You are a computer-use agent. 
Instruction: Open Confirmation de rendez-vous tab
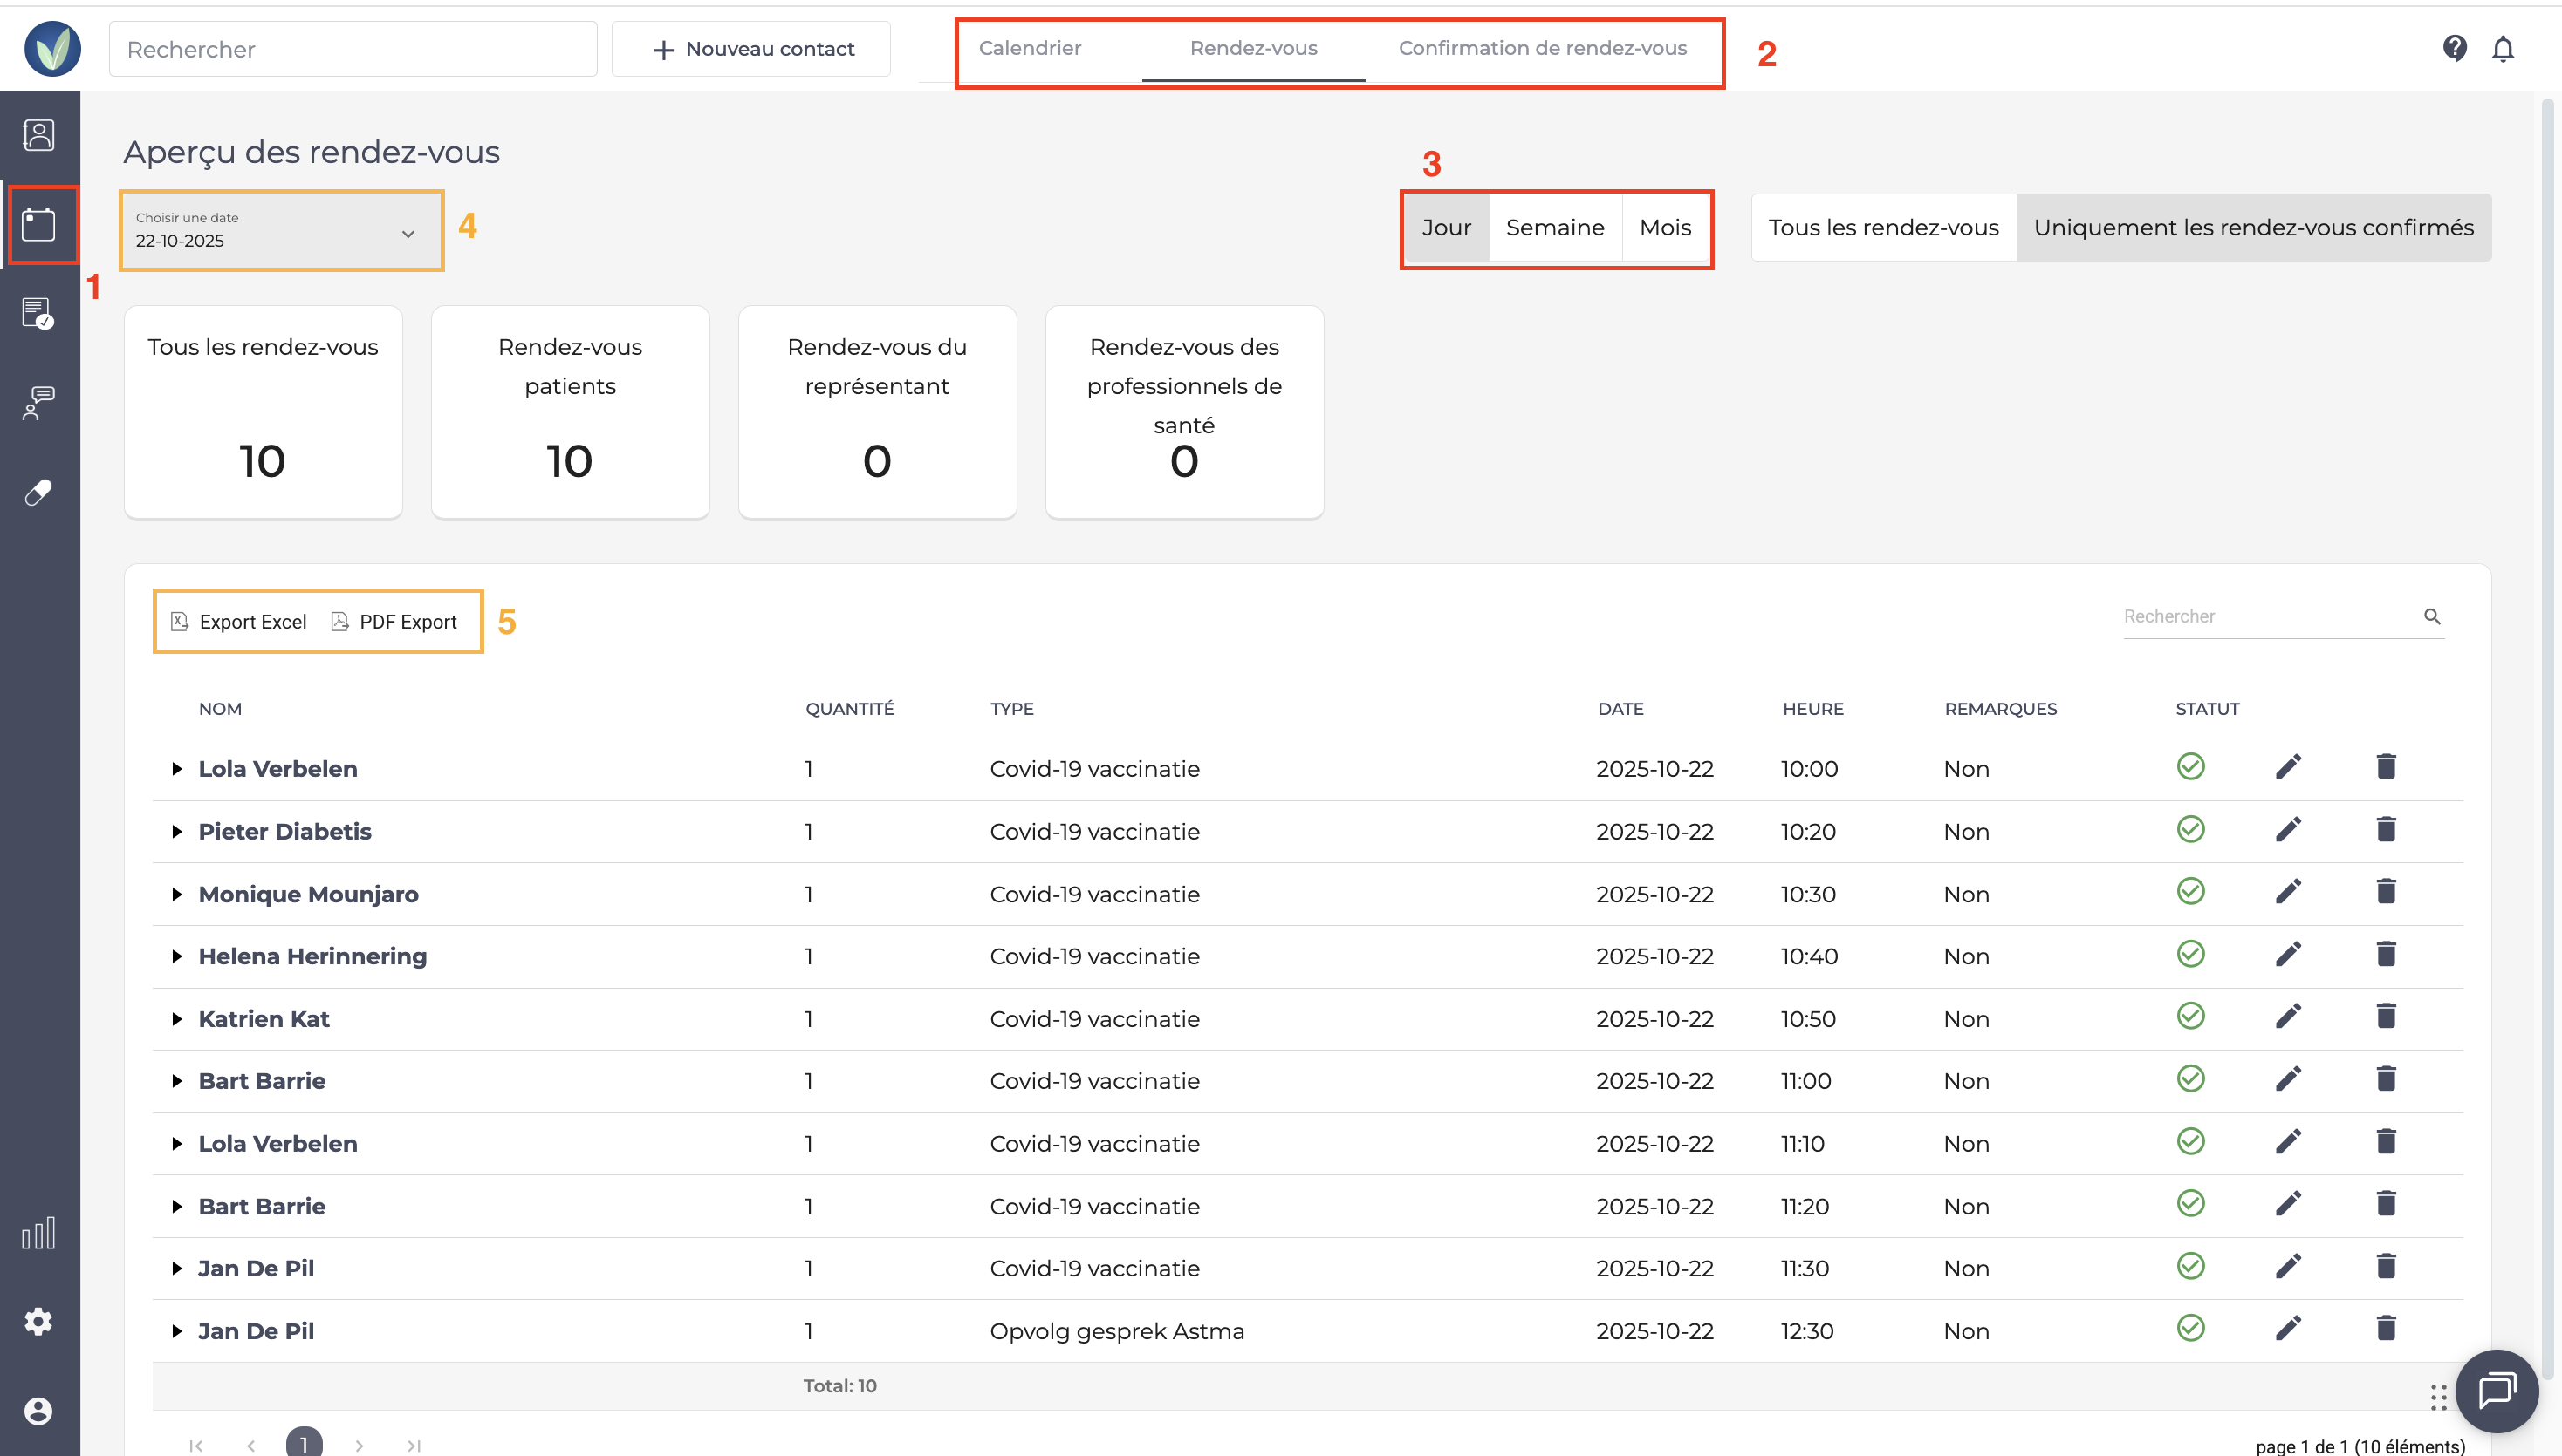[x=1541, y=48]
